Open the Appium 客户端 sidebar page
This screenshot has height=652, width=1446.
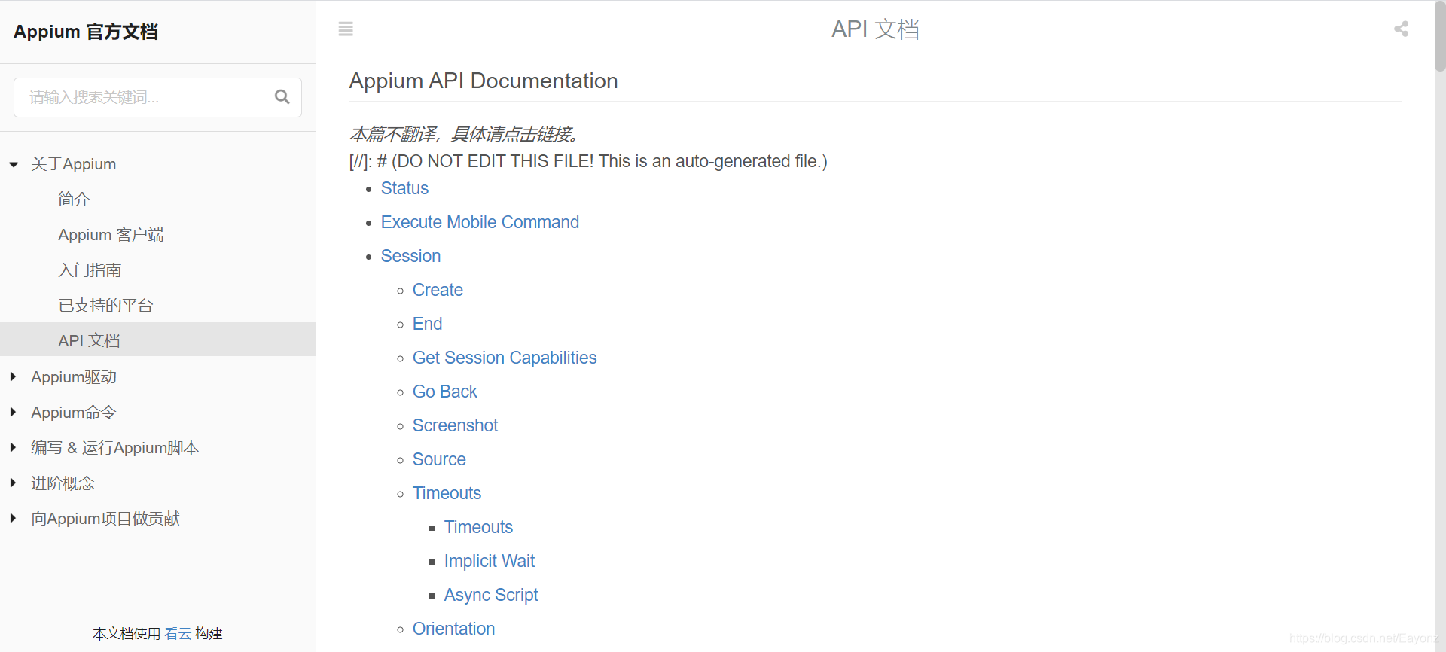tap(111, 234)
